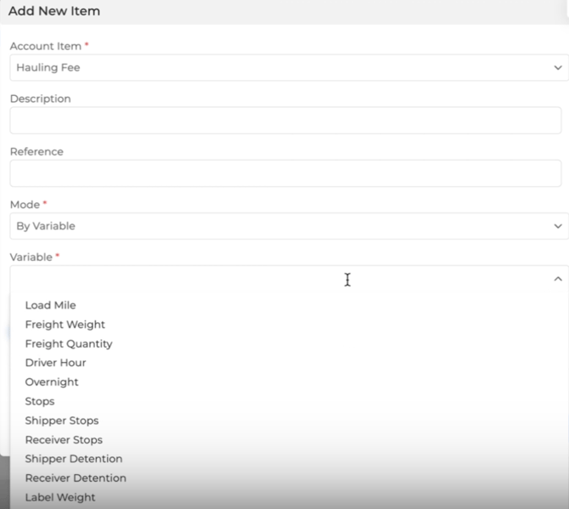Select Load Mile from the variable list
The image size is (569, 509).
pyautogui.click(x=51, y=305)
